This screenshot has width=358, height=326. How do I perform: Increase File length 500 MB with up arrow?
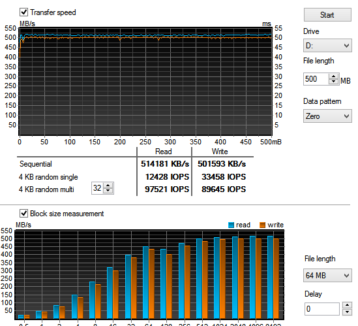click(334, 76)
